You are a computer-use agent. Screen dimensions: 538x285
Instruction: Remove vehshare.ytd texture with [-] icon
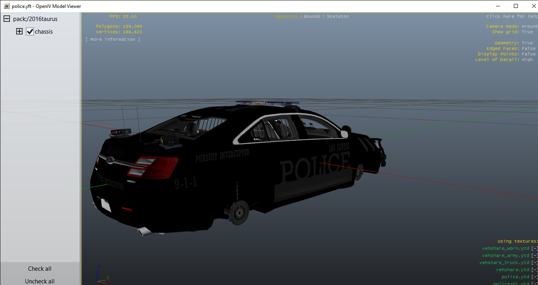click(534, 270)
